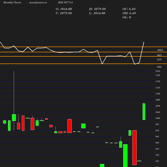Image resolution: width=167 pixels, height=167 pixels.
Task: Click the 920 price axis label
Action: pyautogui.click(x=157, y=143)
